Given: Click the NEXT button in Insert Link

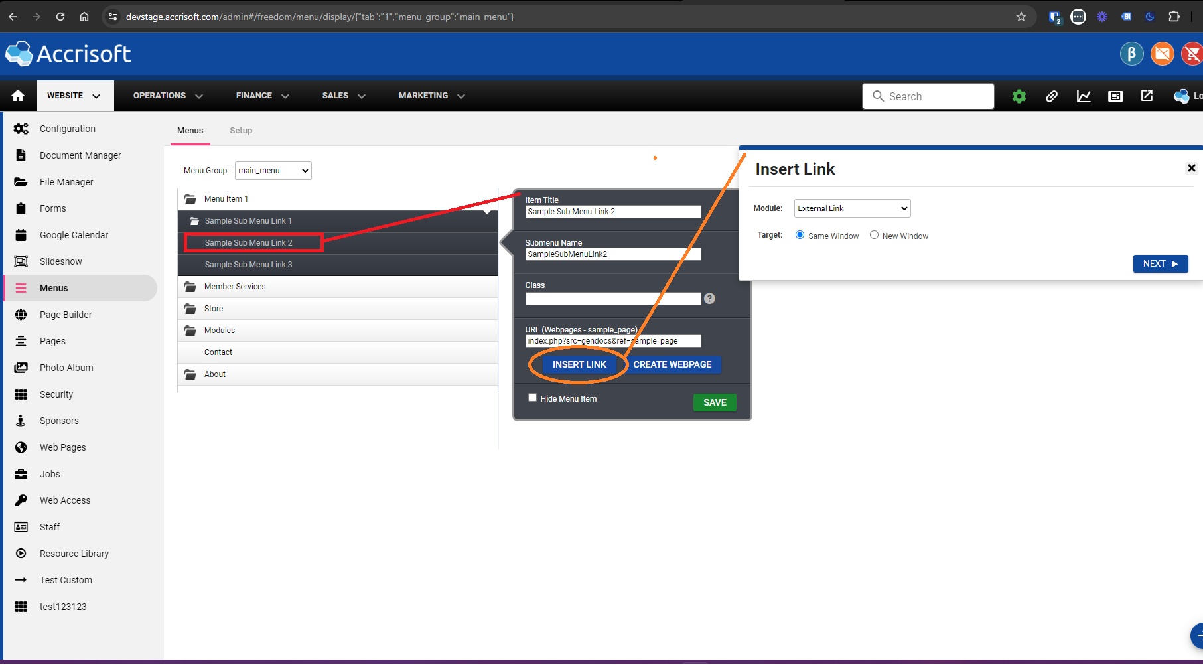Looking at the screenshot, I should point(1160,263).
